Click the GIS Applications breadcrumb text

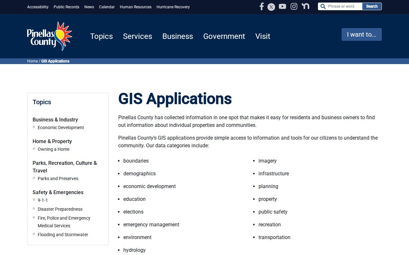(x=55, y=61)
